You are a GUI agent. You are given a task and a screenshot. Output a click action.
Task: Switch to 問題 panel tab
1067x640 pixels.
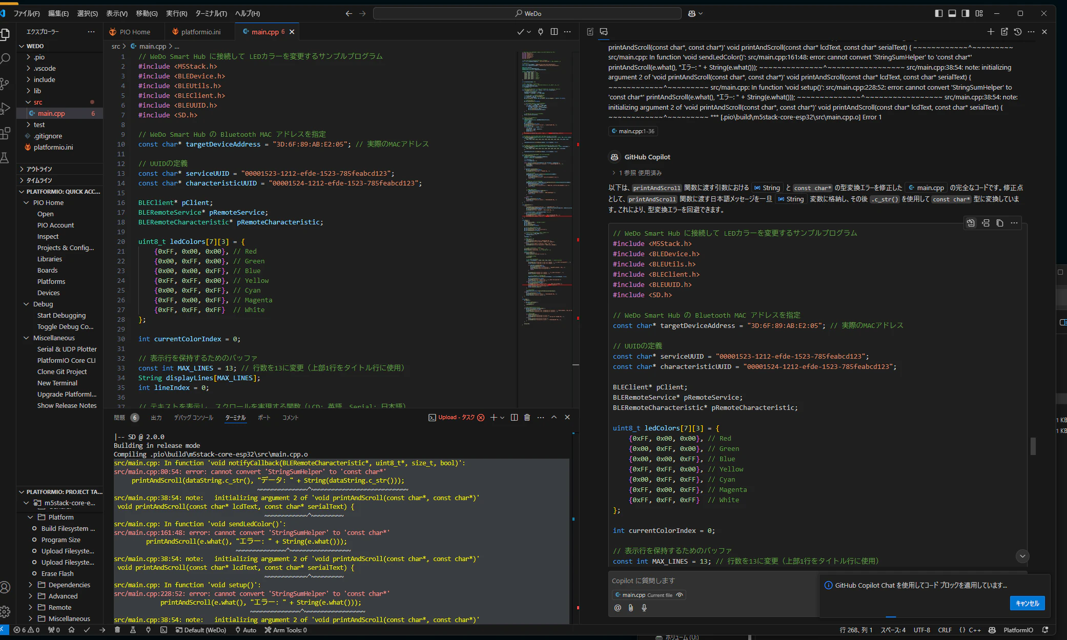tap(119, 417)
